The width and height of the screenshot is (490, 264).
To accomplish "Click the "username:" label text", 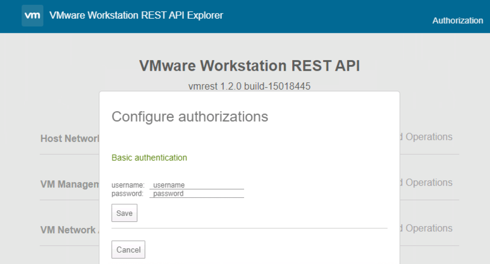I will [x=128, y=185].
